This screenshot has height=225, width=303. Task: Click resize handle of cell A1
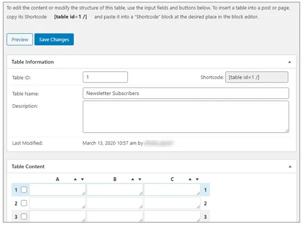pyautogui.click(x=83, y=193)
